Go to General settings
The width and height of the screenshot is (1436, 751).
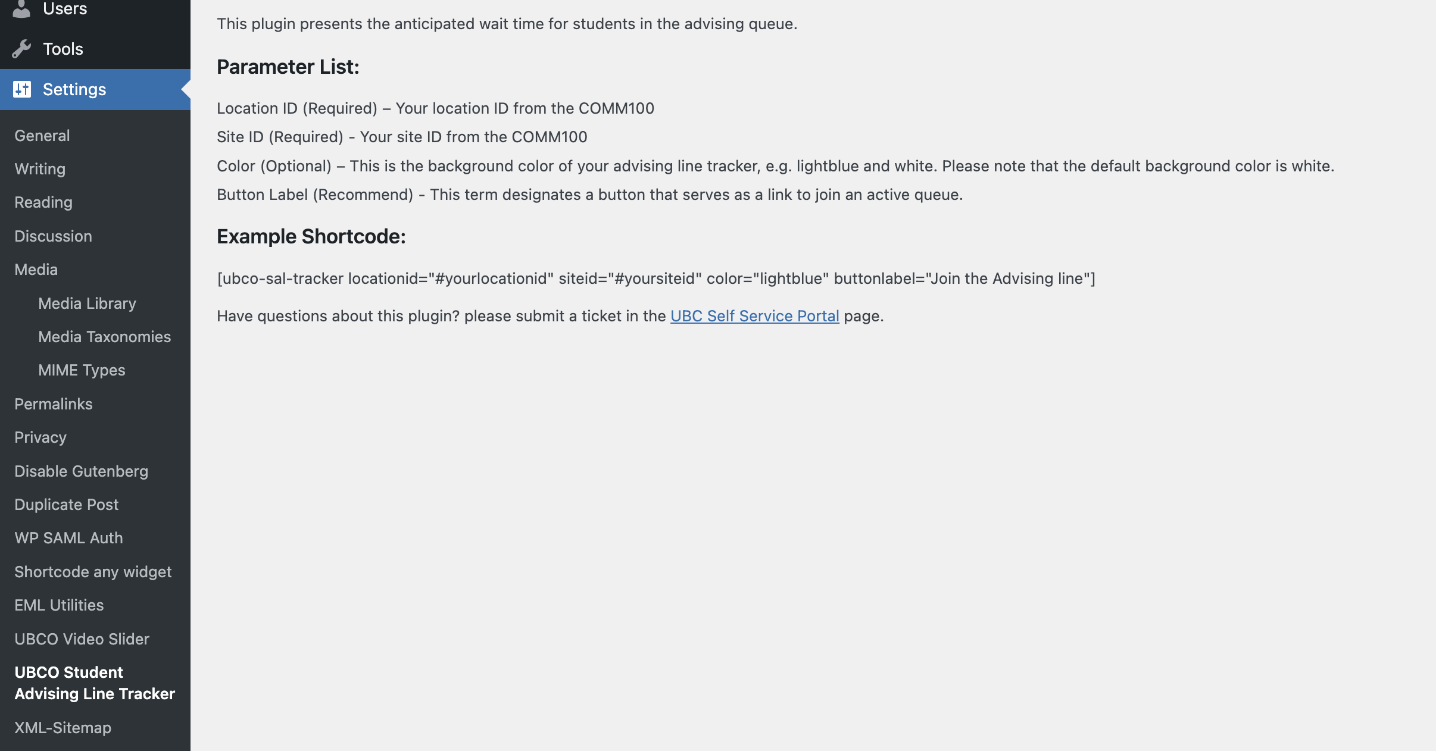(x=42, y=136)
